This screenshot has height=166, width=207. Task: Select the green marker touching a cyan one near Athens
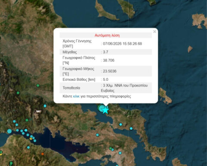pyautogui.click(x=110, y=148)
